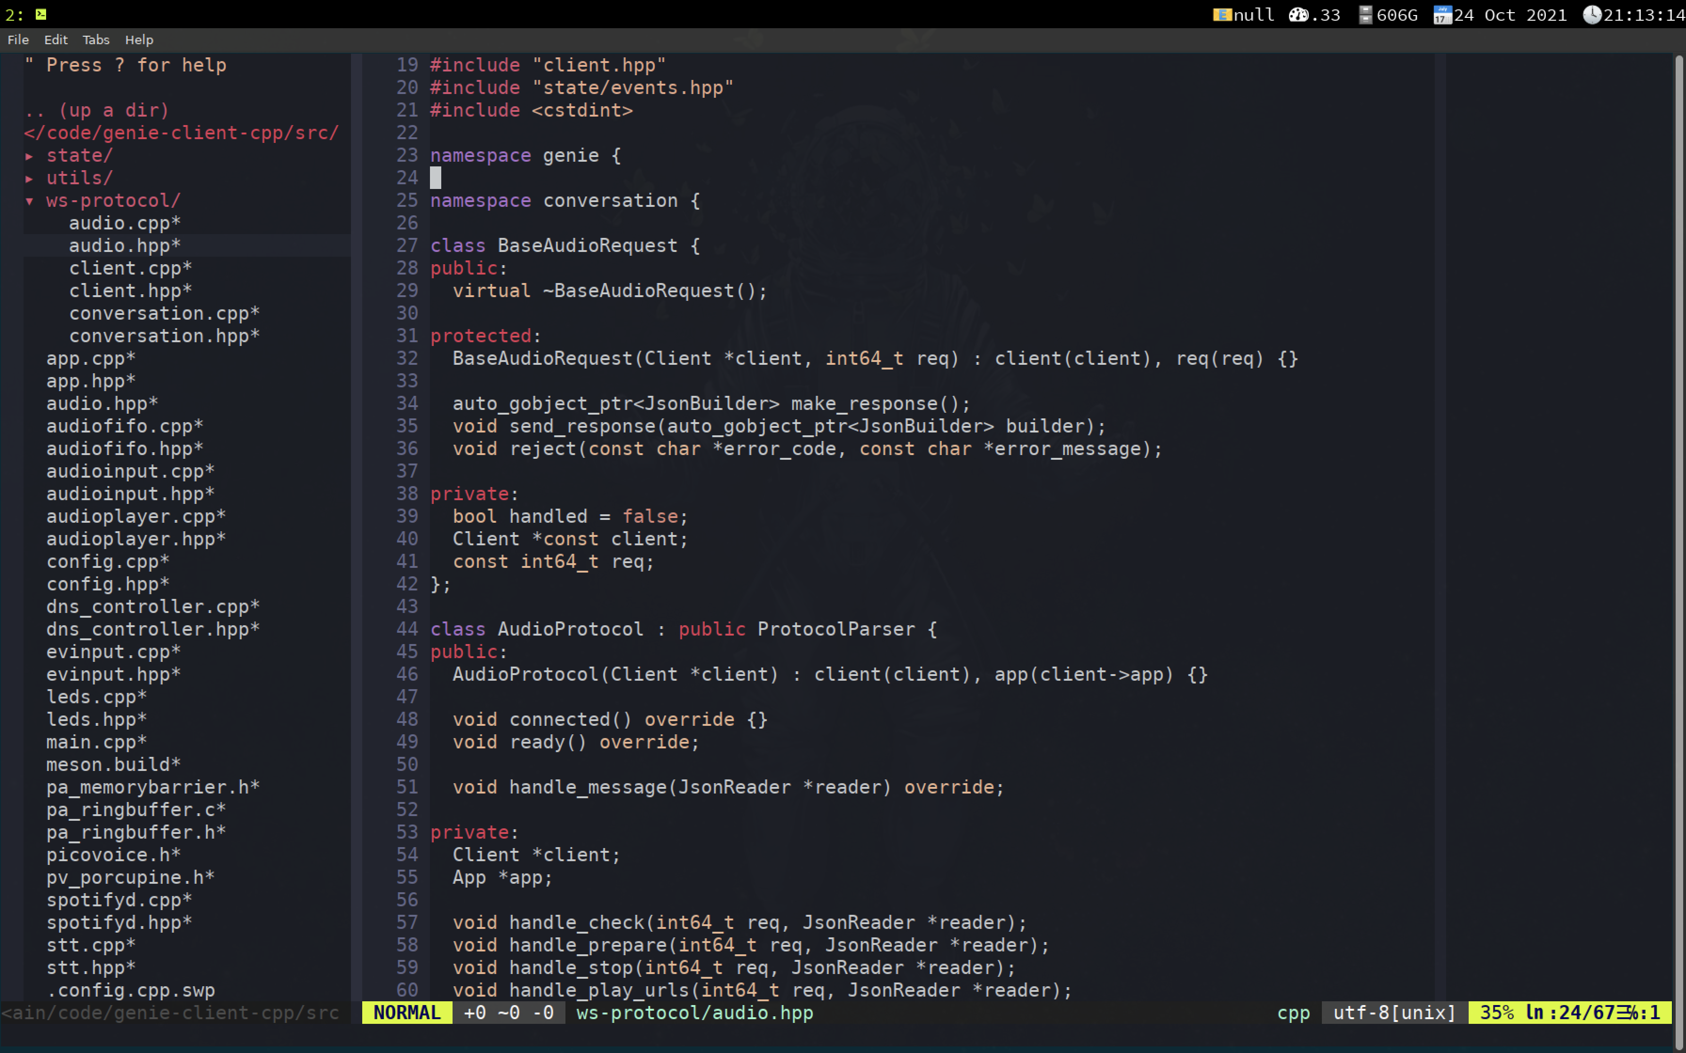Click the NORMAL mode indicator
Screen dimensions: 1686x1053
[406, 1013]
